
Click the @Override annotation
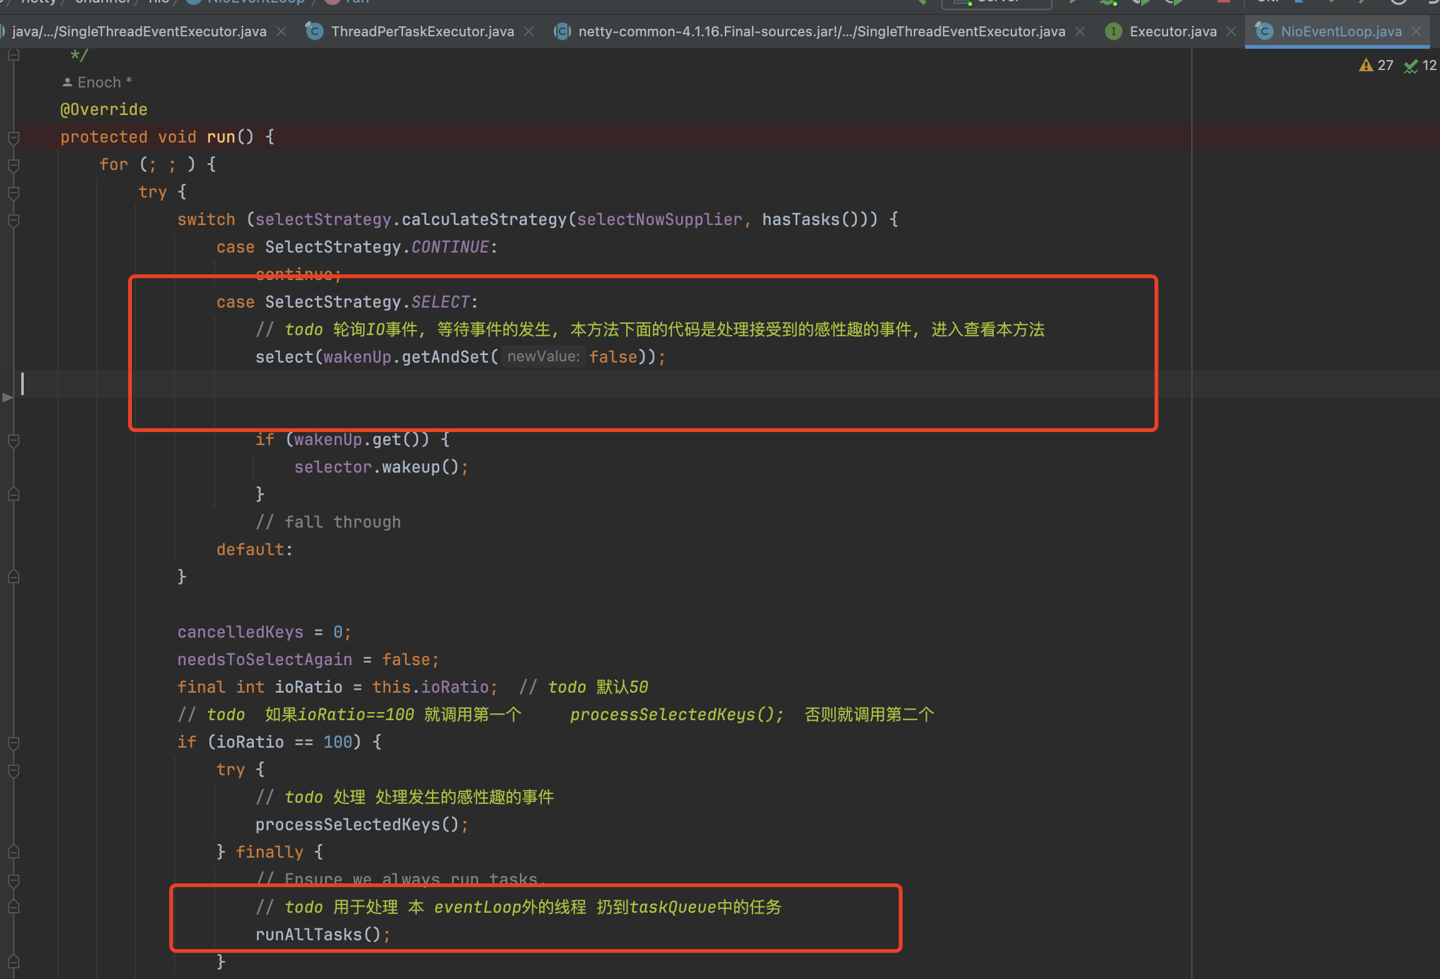[x=104, y=109]
